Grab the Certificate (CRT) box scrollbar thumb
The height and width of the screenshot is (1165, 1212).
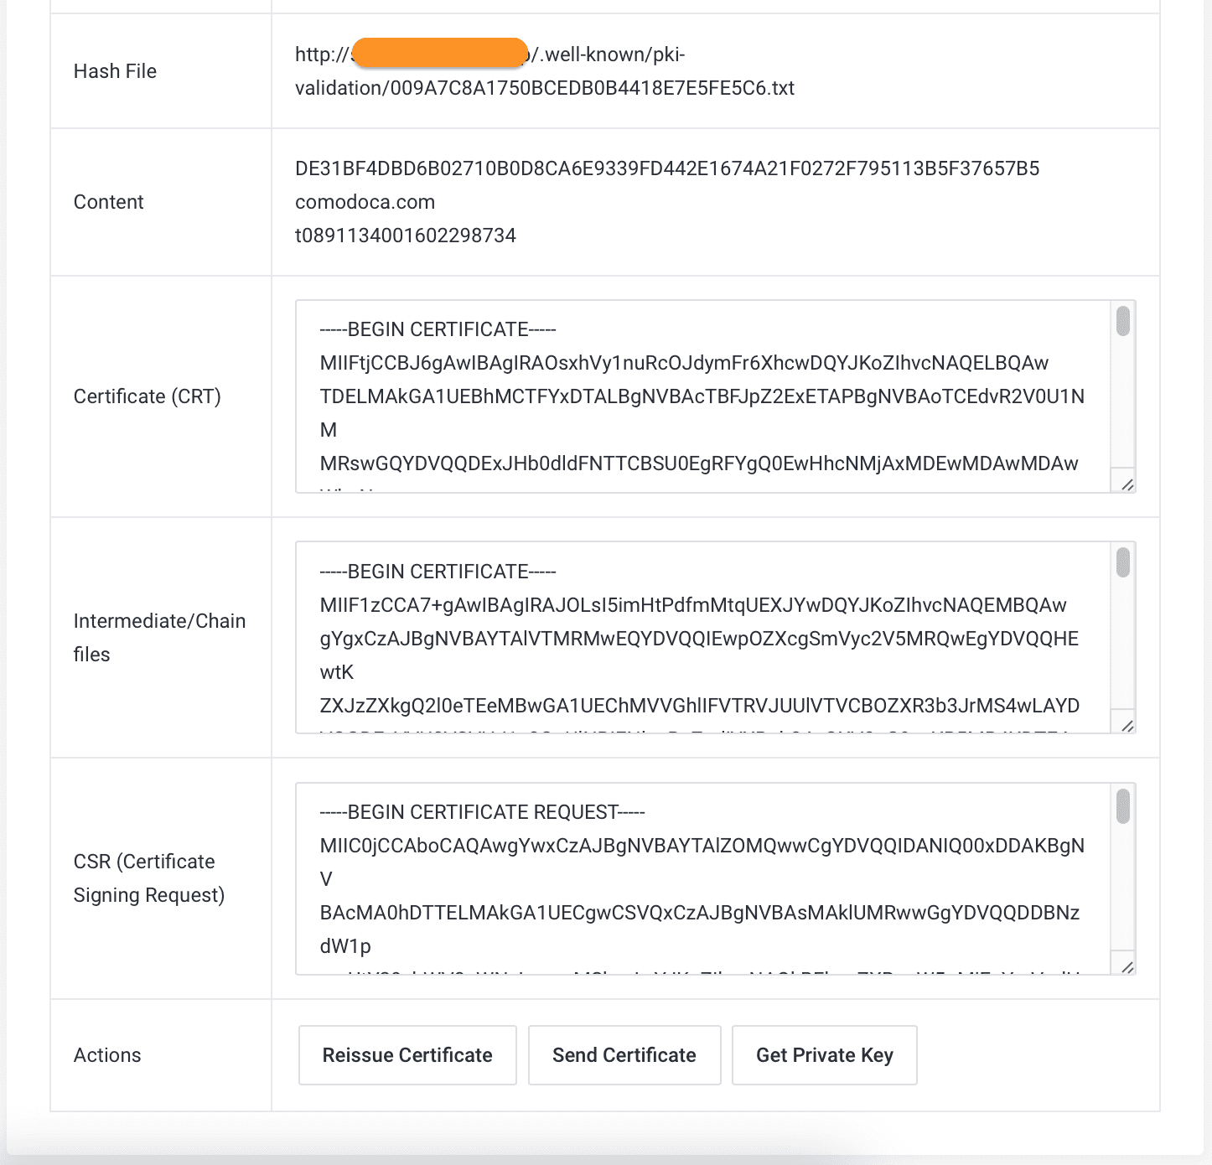(1123, 321)
